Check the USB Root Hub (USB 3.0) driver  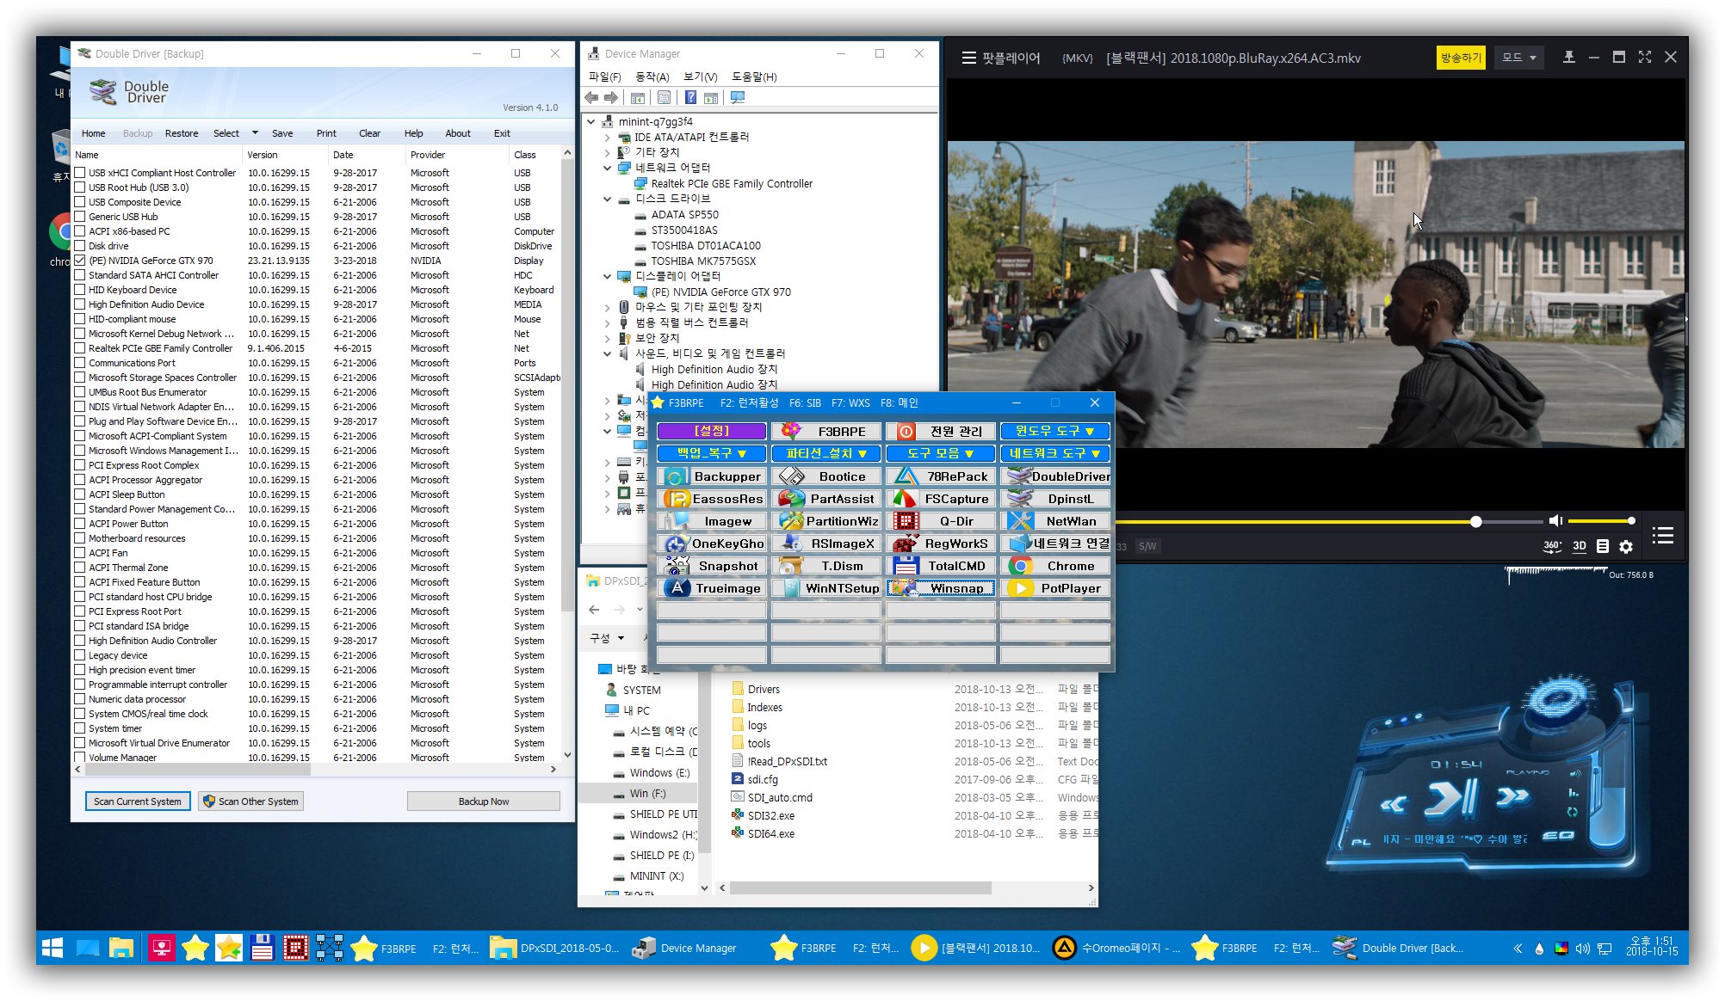[x=80, y=187]
